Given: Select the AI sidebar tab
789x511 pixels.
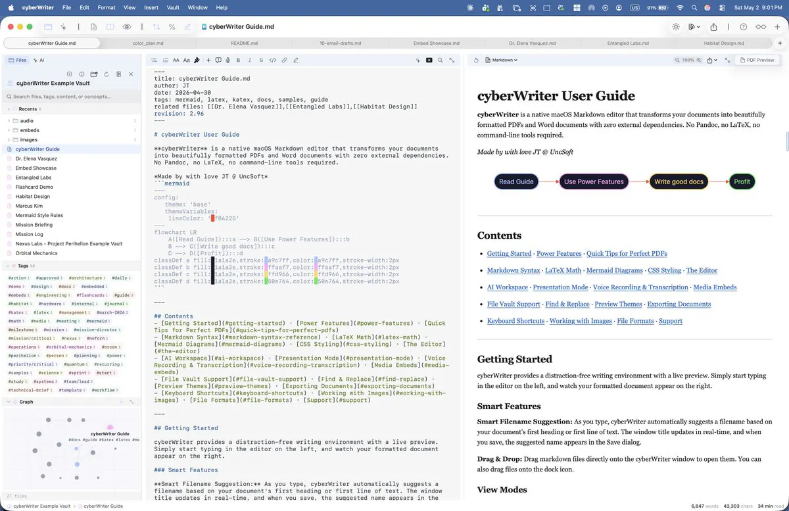Looking at the screenshot, I should 39,60.
